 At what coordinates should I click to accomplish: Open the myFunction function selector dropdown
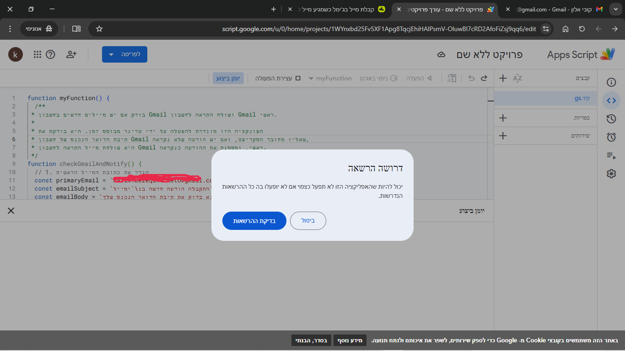click(x=330, y=78)
